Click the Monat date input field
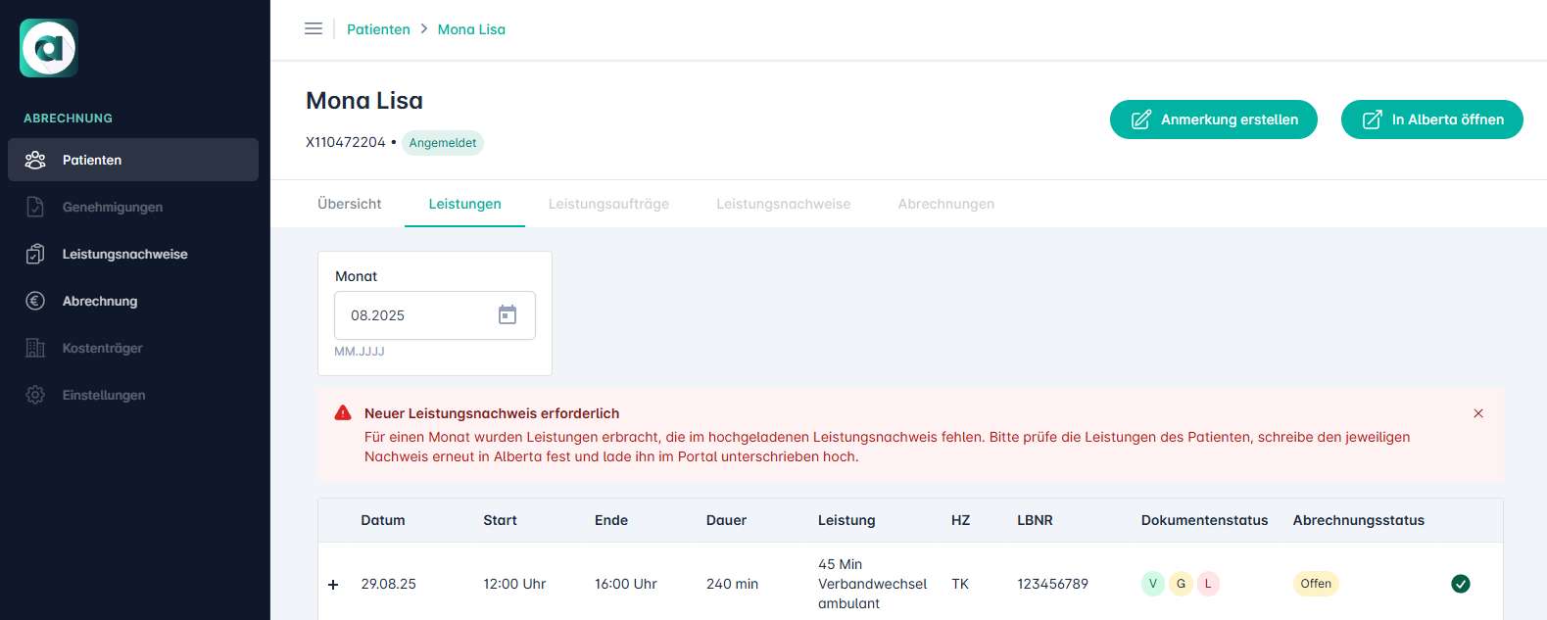The width and height of the screenshot is (1547, 620). (416, 315)
